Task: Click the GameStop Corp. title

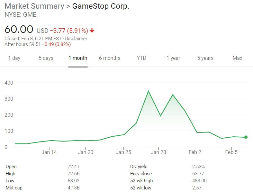Action: coord(101,6)
